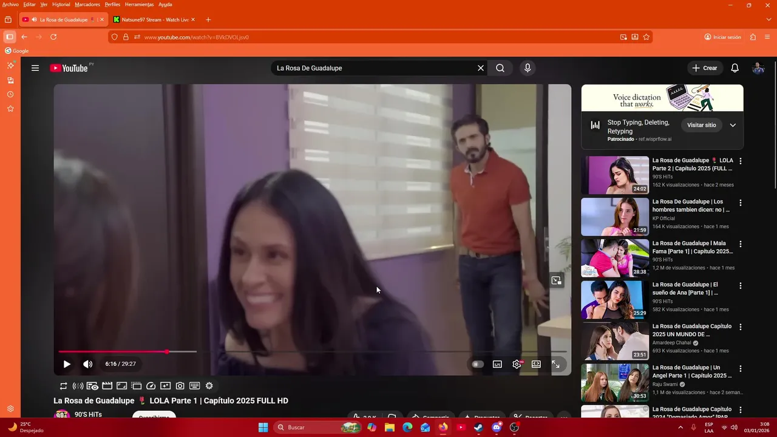Click the card-with-eye icon below the video
Screen dimensions: 777x437
(92, 386)
